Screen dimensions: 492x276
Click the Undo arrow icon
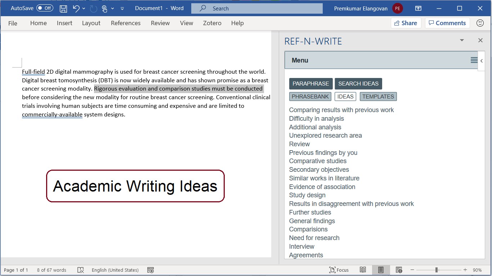(x=76, y=8)
